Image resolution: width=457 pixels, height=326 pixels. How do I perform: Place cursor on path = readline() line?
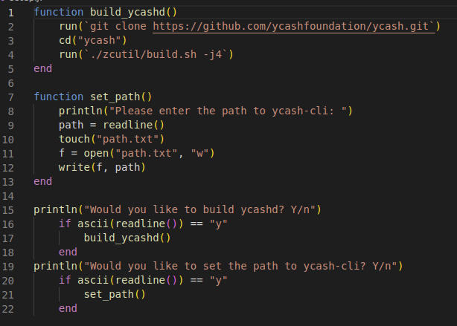click(x=112, y=125)
